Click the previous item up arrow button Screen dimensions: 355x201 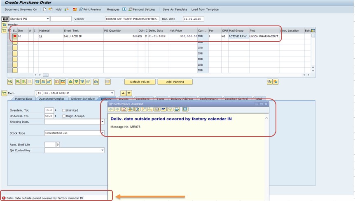tap(123, 93)
